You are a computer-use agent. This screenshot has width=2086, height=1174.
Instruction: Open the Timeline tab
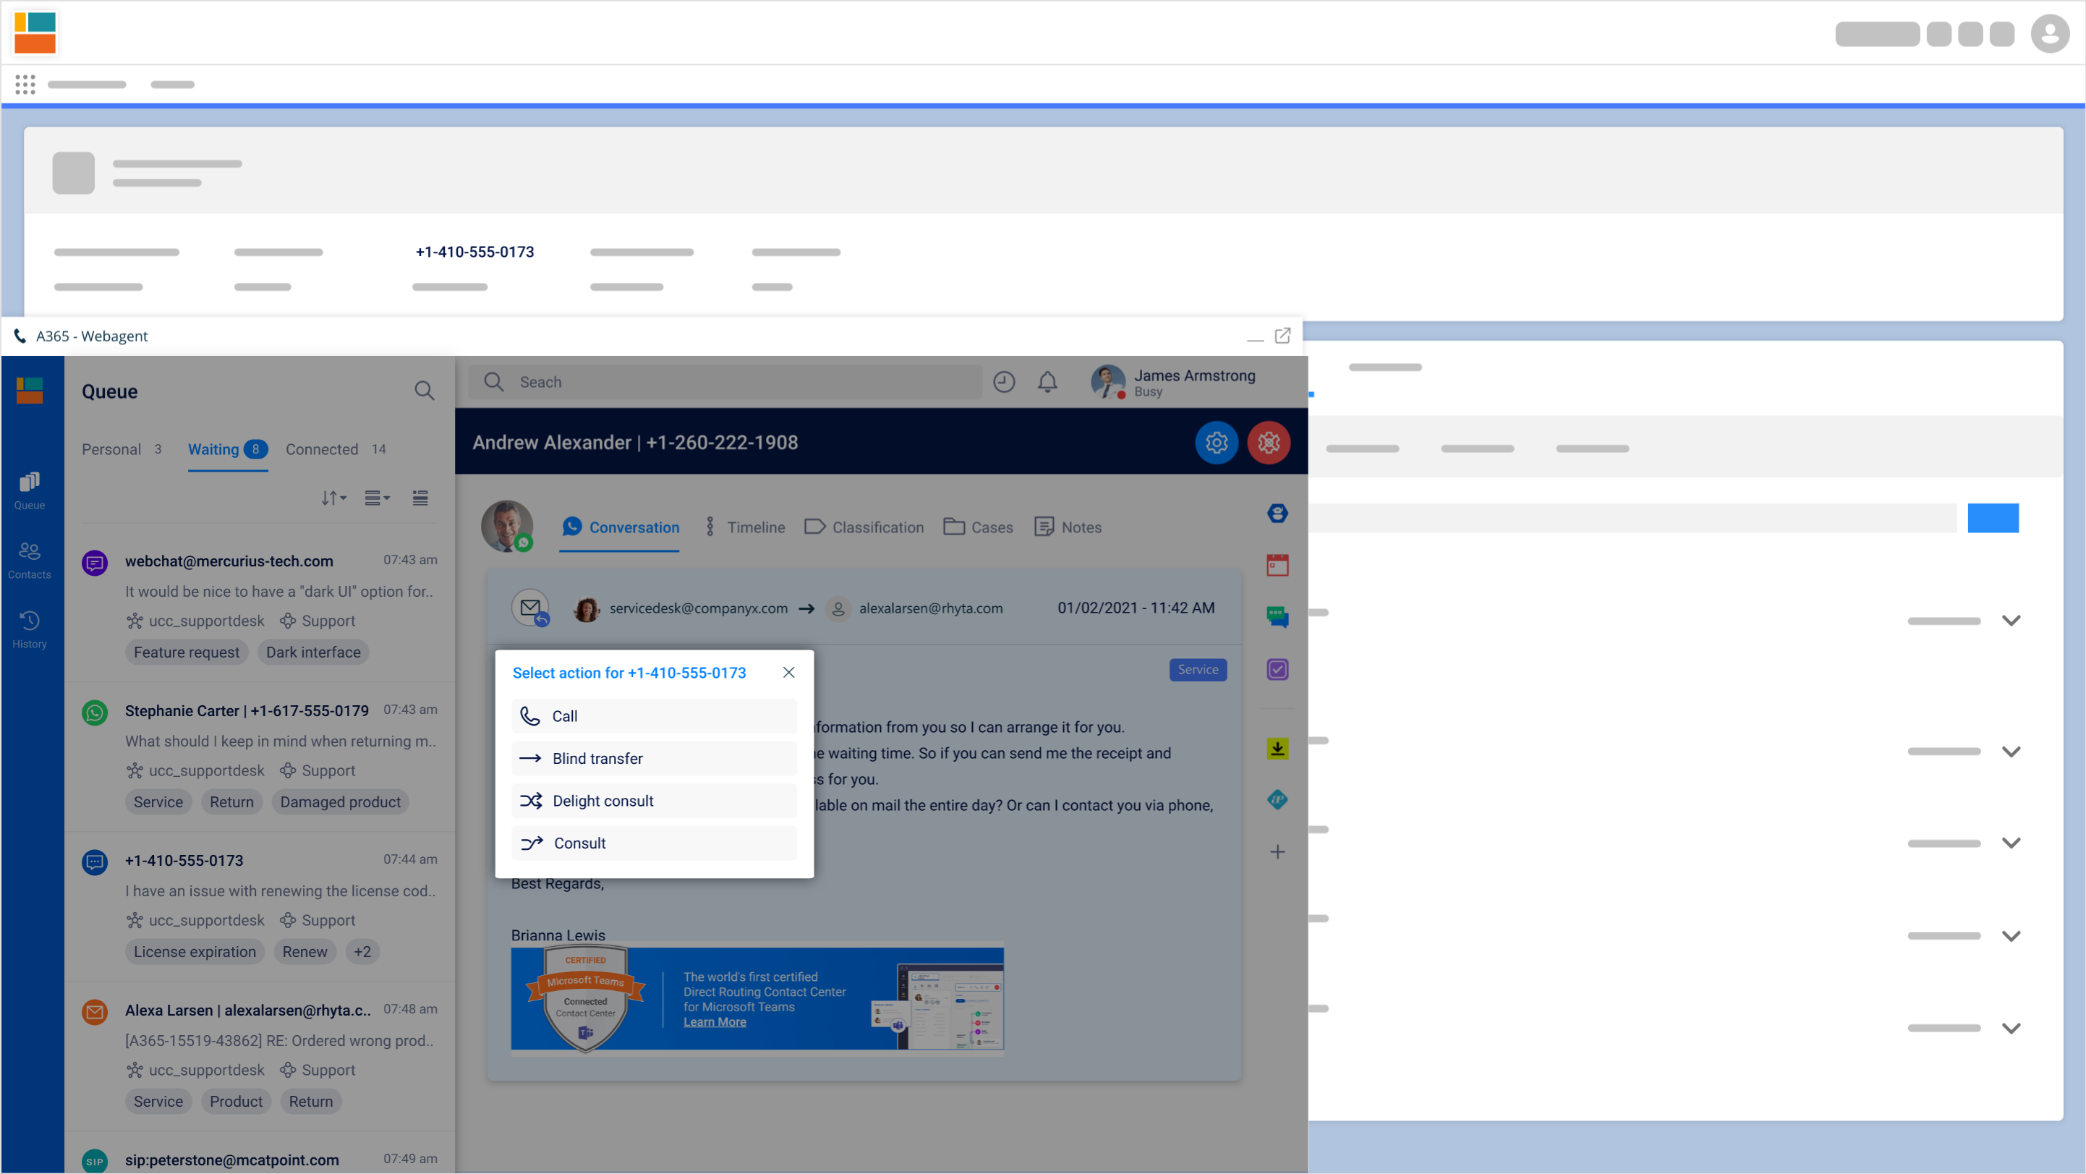point(744,528)
